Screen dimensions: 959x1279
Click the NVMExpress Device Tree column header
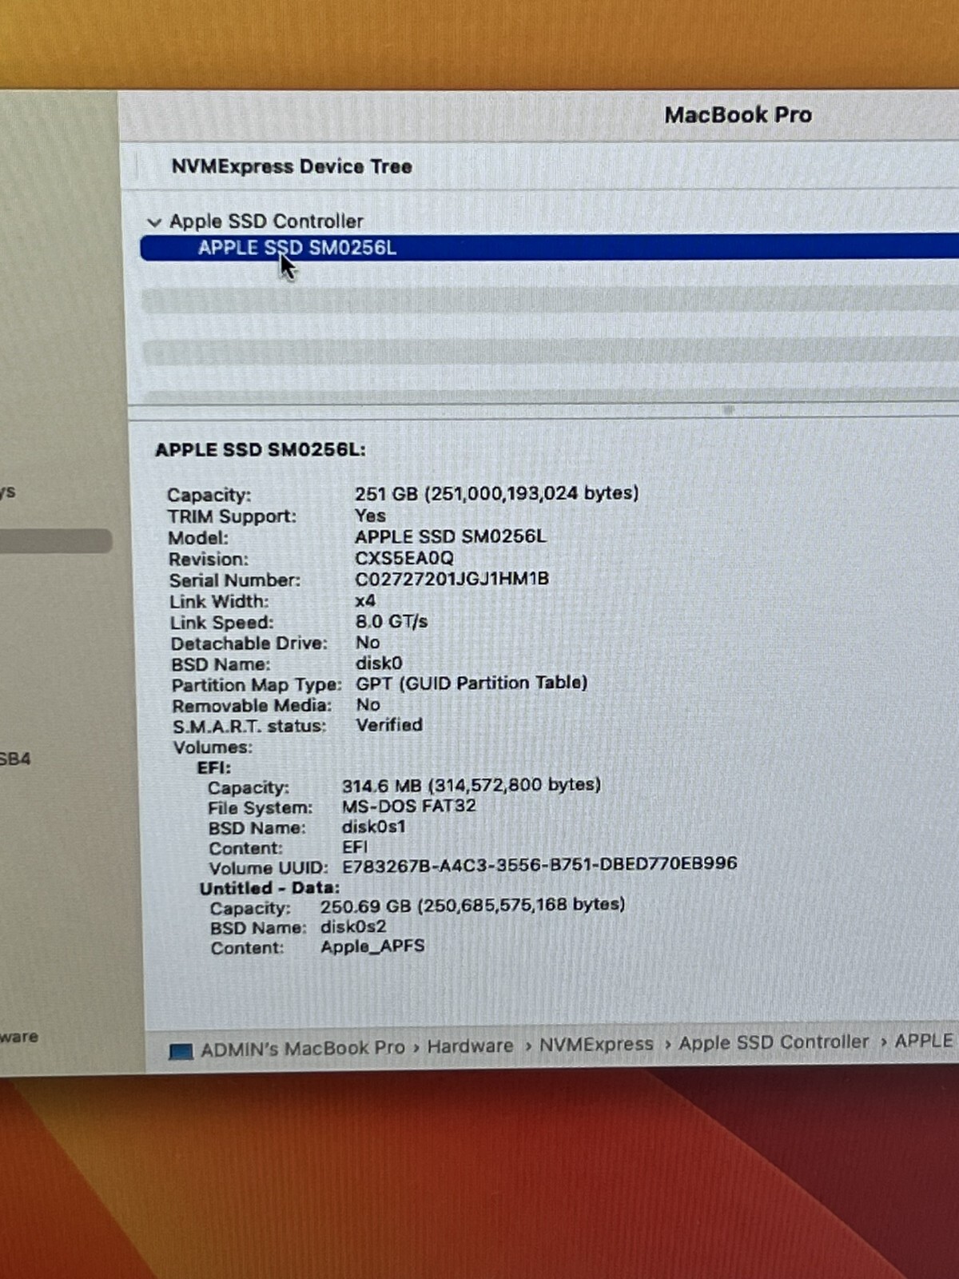292,166
